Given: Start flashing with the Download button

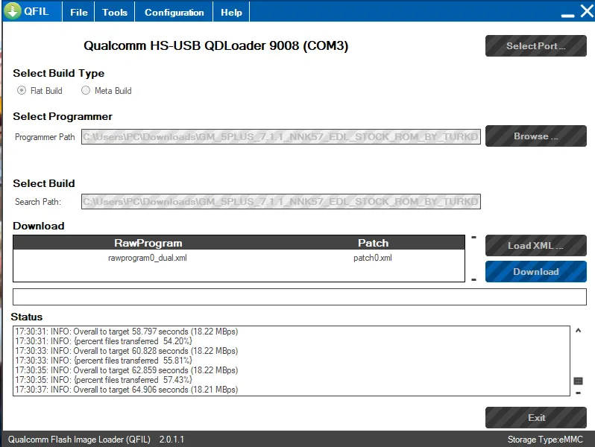Looking at the screenshot, I should [x=536, y=271].
